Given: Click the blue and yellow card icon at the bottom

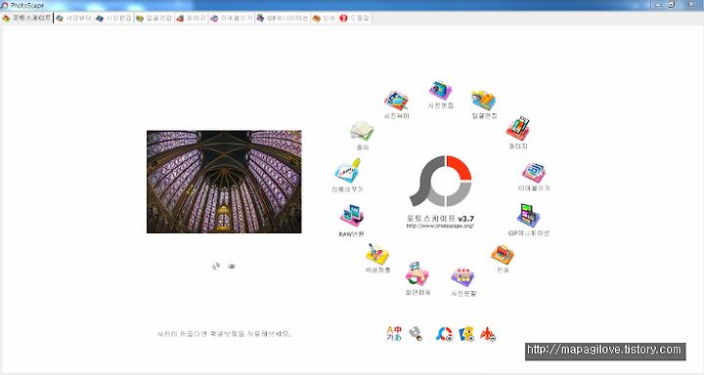Looking at the screenshot, I should tap(466, 334).
